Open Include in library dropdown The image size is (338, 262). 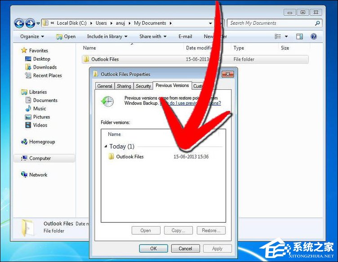[x=107, y=36]
